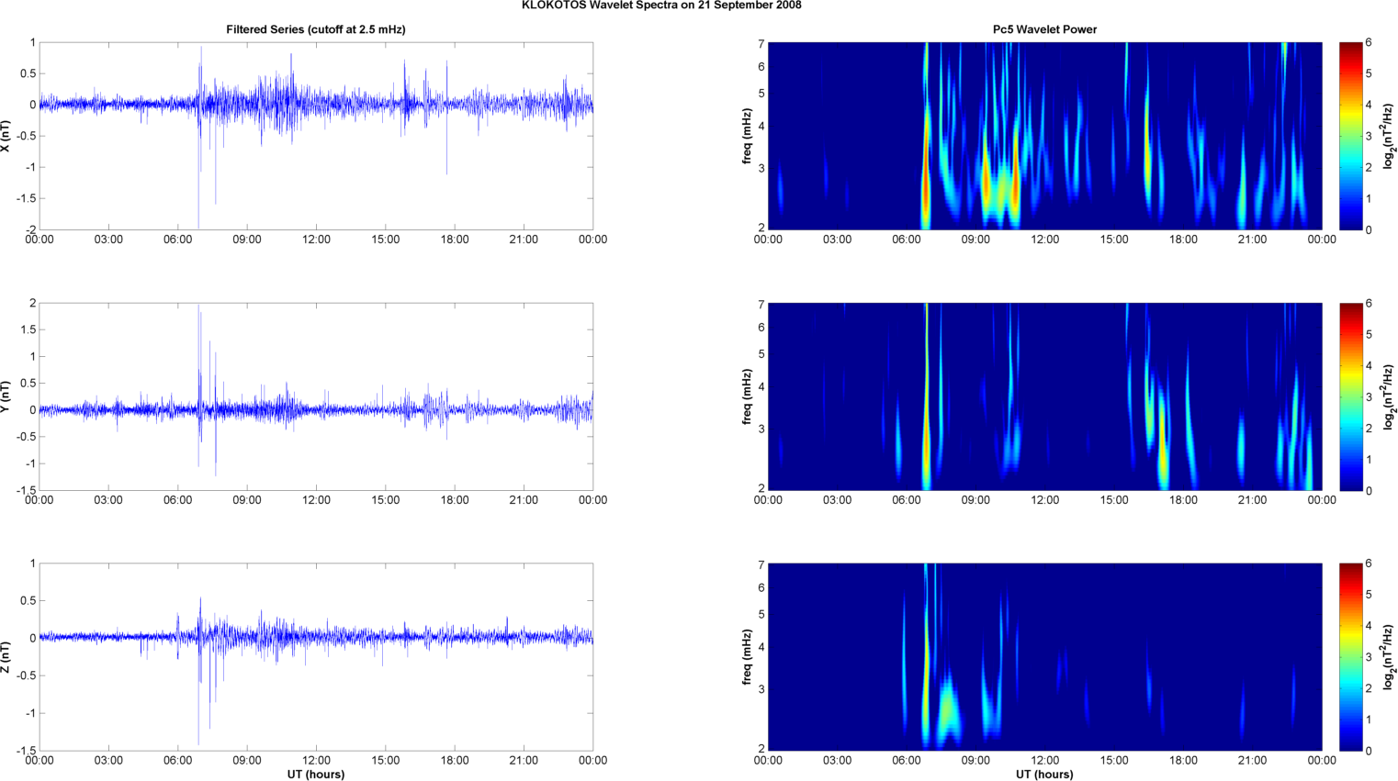Click the middle wavelet plot's colorbar
The image size is (1398, 781).
[1350, 396]
